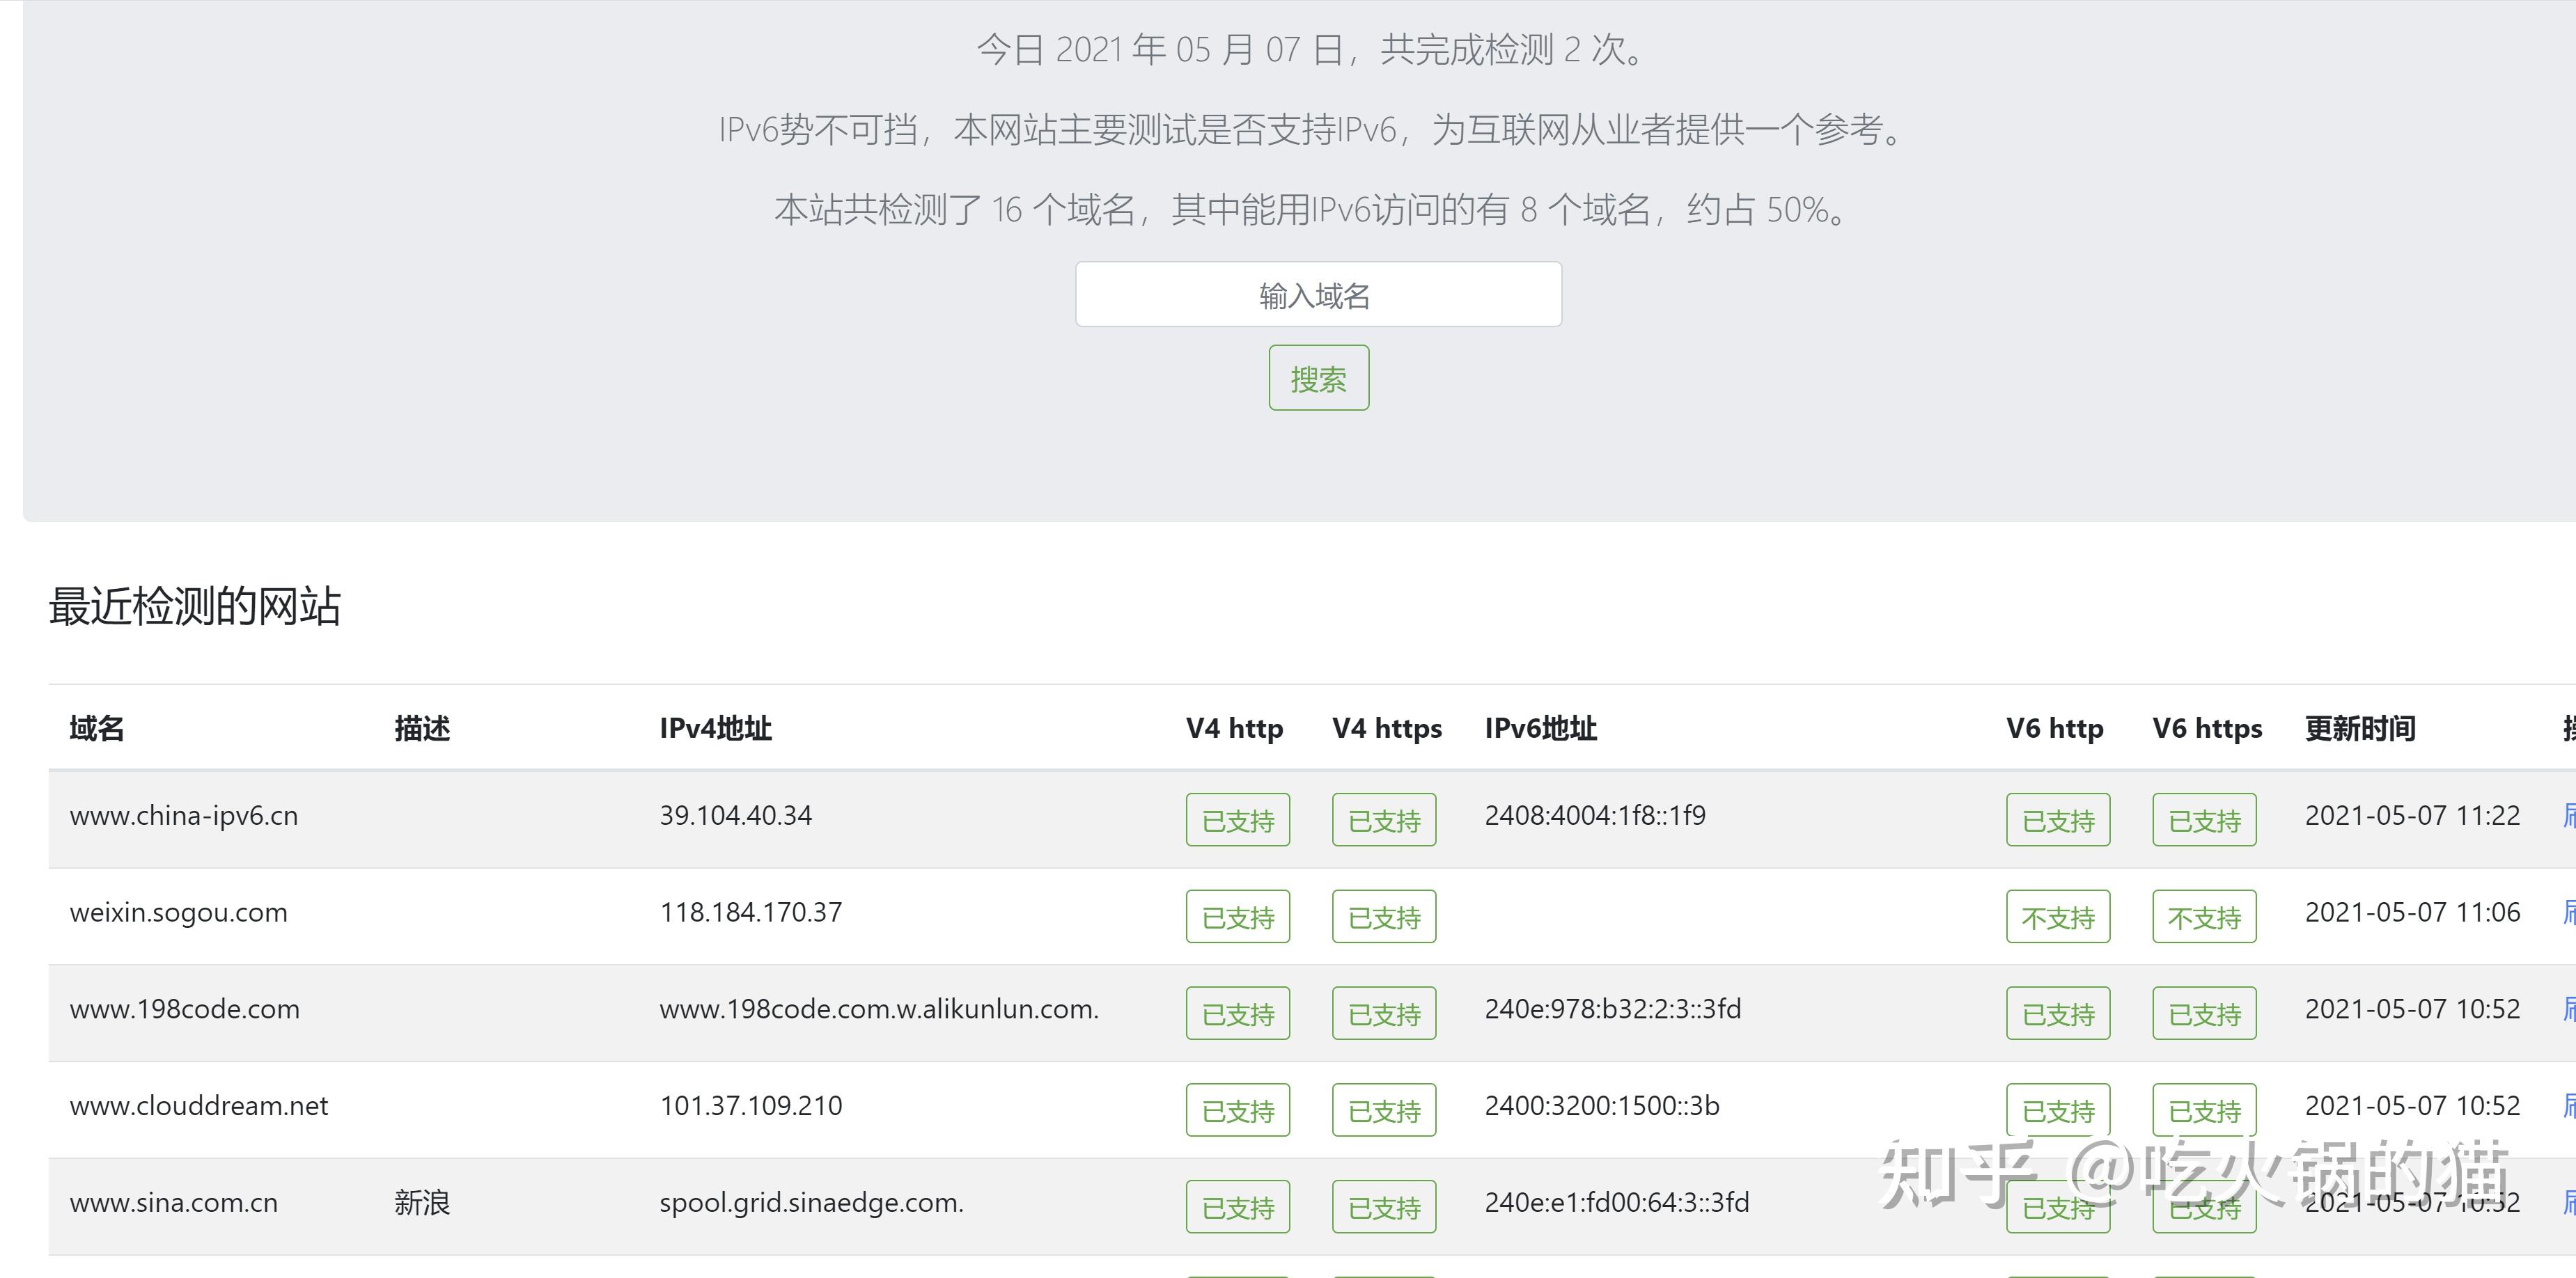Click the V6 https 不支持 badge for weixin.sogou.com
2576x1278 pixels.
coord(2204,915)
